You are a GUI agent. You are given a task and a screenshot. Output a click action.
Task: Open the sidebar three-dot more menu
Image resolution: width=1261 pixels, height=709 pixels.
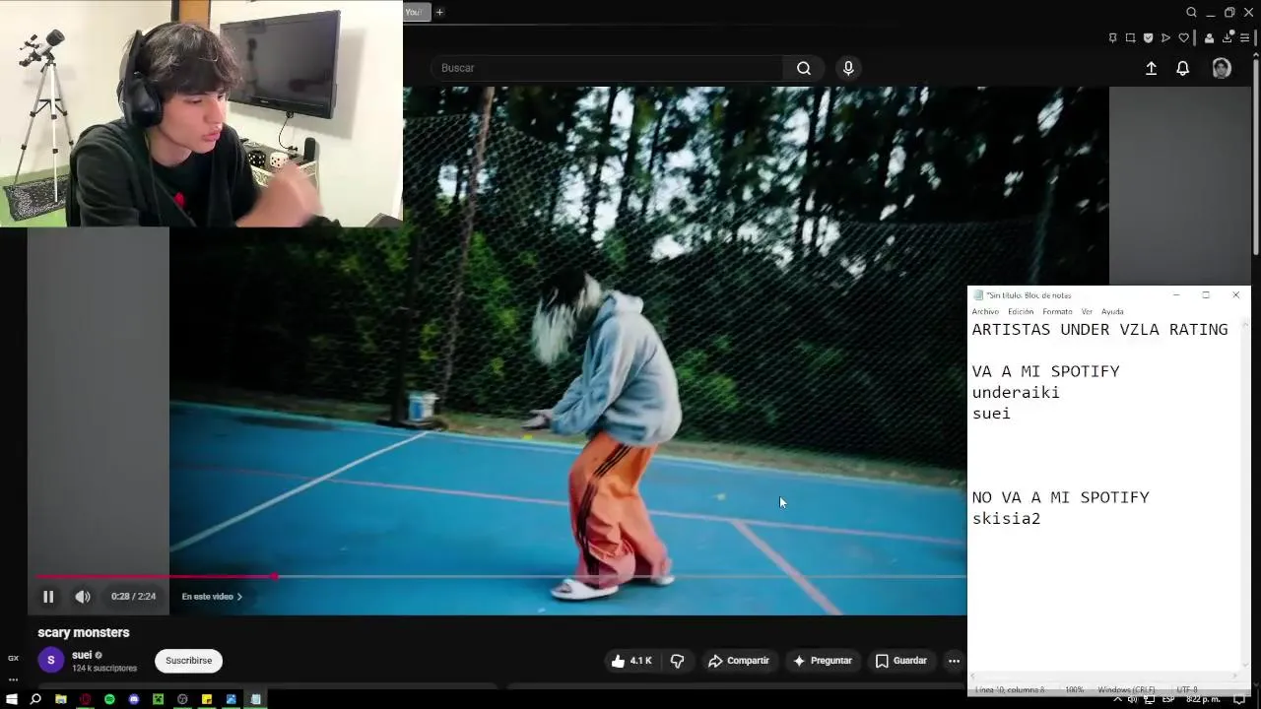(13, 679)
